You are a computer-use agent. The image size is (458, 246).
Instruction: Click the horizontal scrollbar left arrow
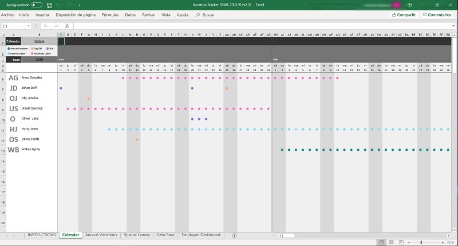[x=280, y=236]
